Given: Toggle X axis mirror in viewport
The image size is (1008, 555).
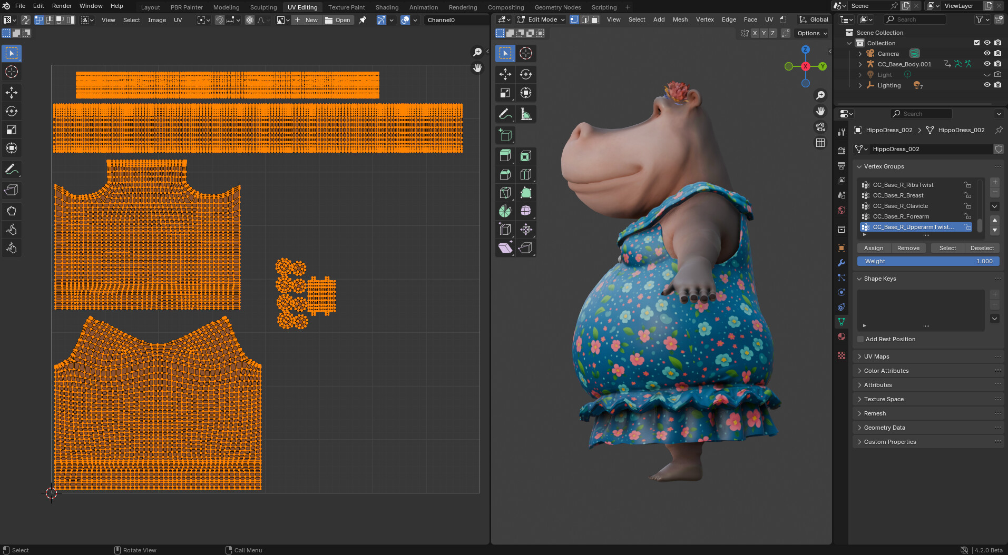Looking at the screenshot, I should (755, 33).
